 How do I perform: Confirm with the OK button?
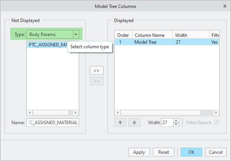(191, 152)
